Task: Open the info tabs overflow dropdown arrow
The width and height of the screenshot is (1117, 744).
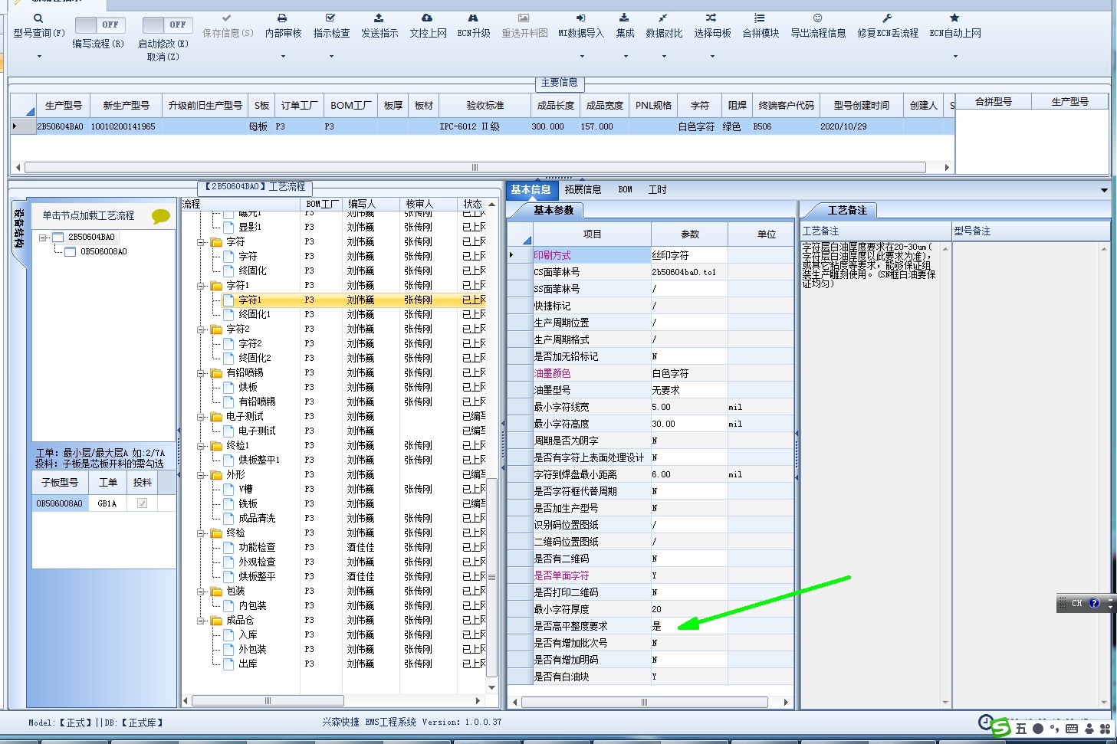Action: point(1104,190)
